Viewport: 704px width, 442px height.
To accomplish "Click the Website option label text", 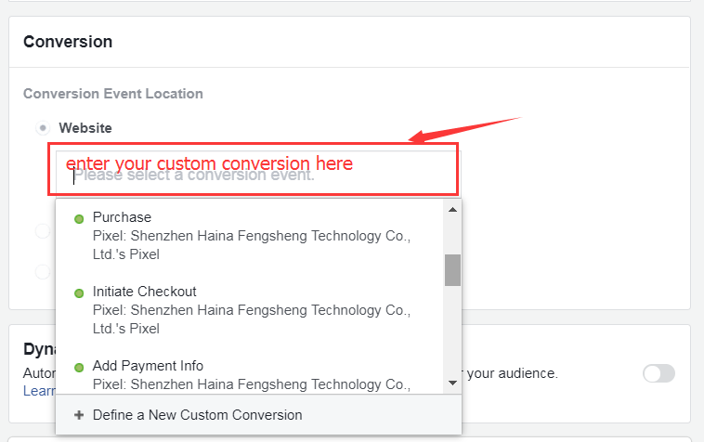I will 85,128.
